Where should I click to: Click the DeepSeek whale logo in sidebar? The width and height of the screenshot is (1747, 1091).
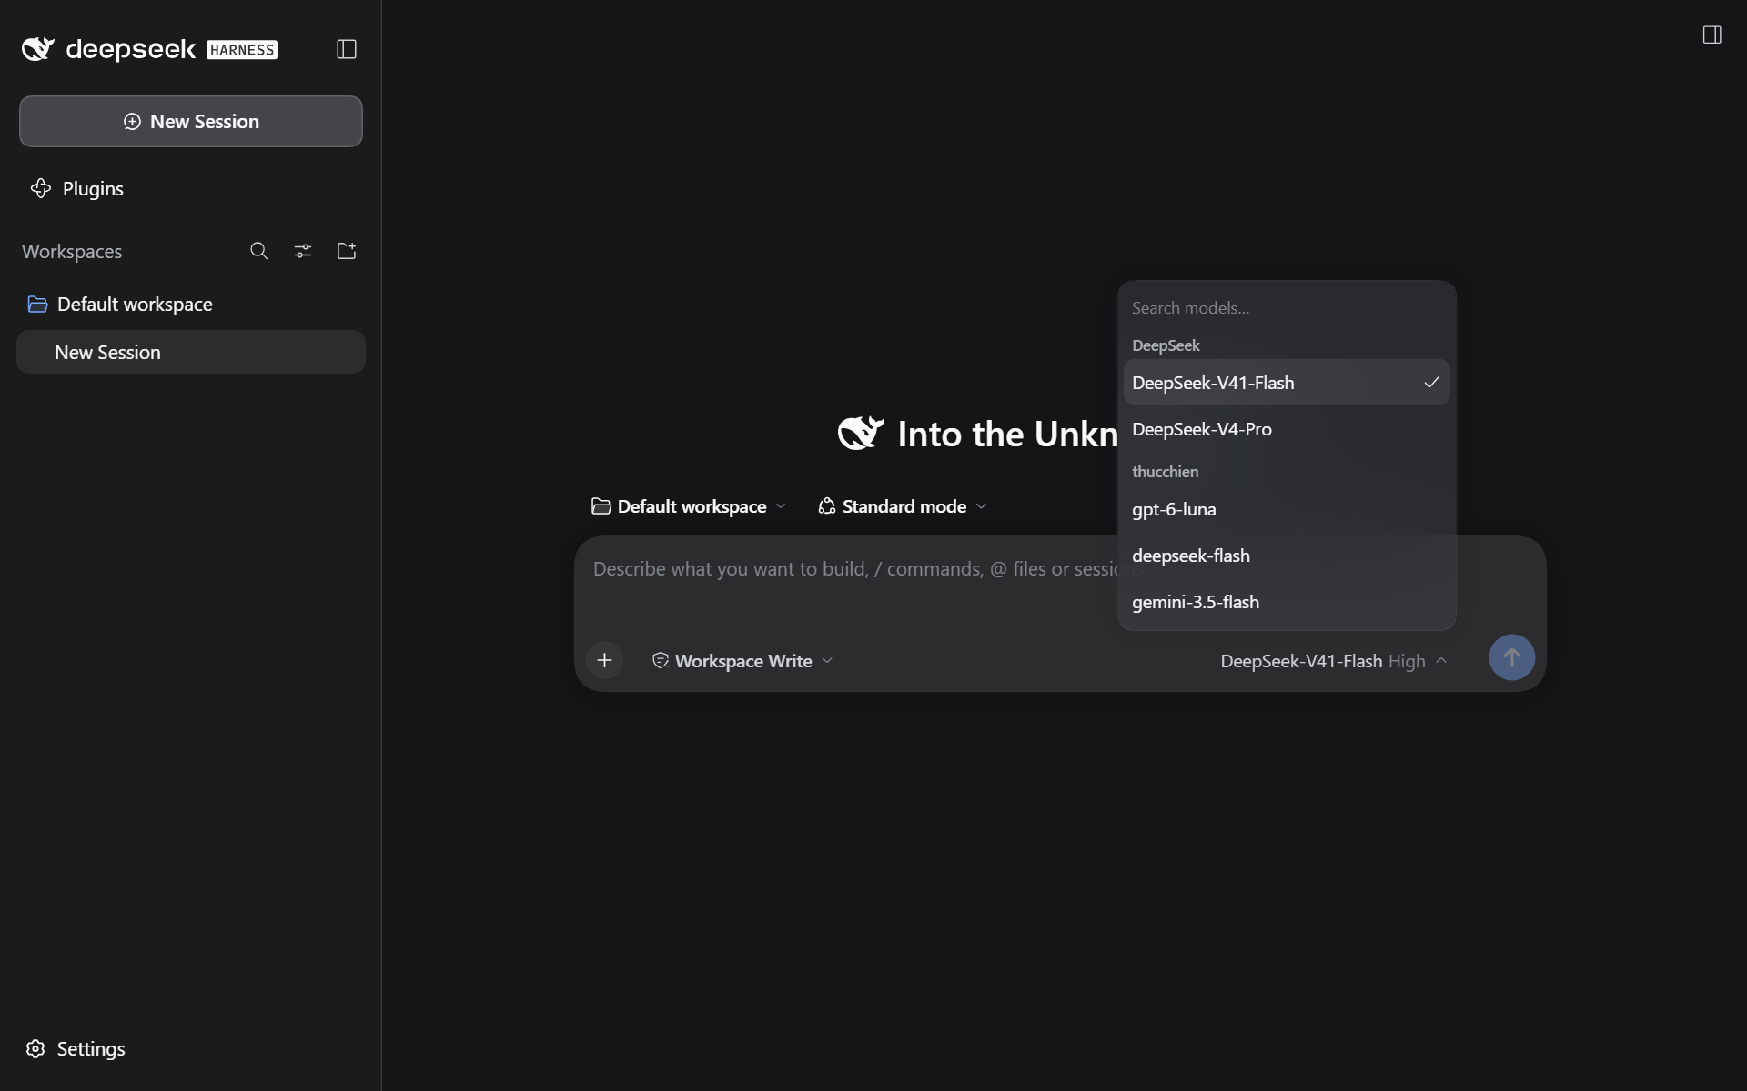38,49
